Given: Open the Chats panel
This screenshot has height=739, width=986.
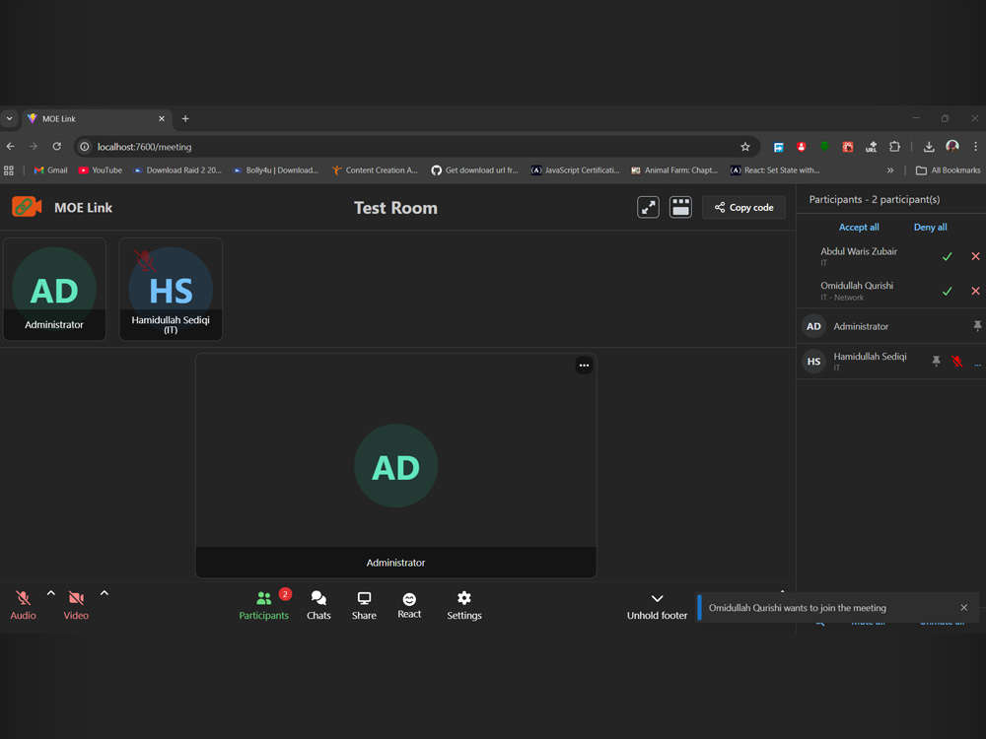Looking at the screenshot, I should click(x=318, y=605).
